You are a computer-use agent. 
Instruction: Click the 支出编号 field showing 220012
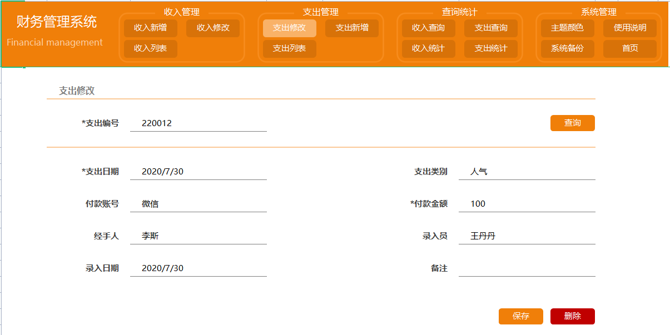point(197,123)
